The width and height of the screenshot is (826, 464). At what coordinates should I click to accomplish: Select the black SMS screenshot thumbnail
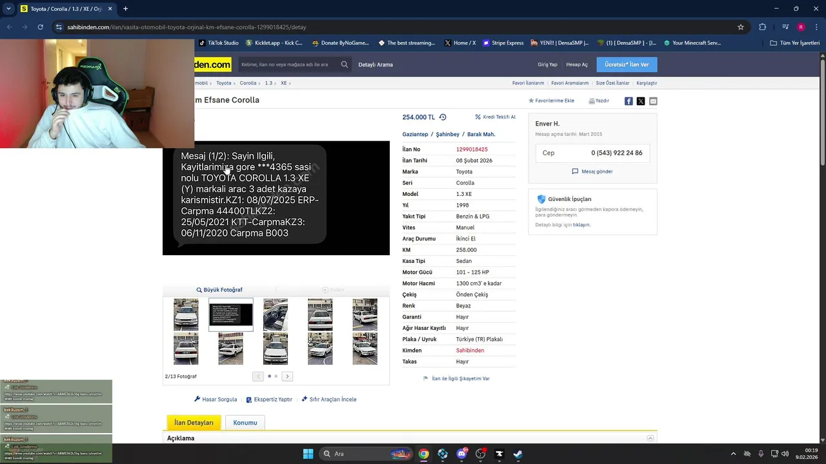231,314
